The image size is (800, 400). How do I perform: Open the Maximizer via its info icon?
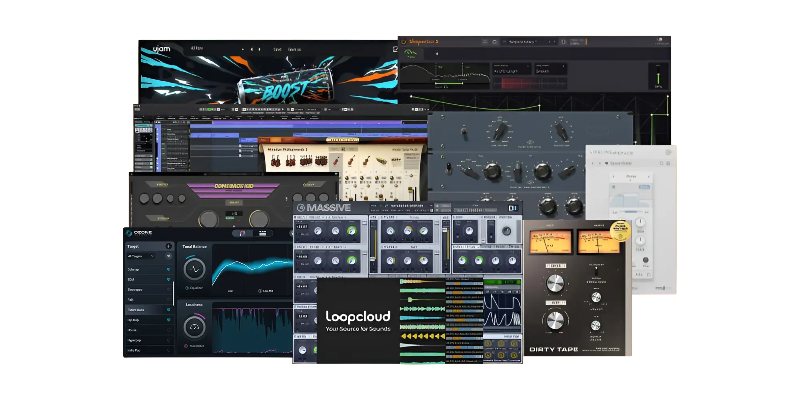pyautogui.click(x=186, y=346)
